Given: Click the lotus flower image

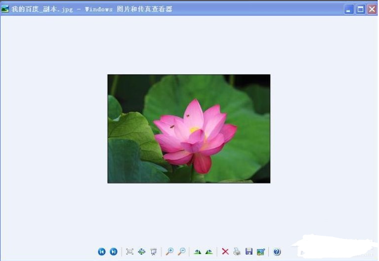Looking at the screenshot, I should (189, 129).
